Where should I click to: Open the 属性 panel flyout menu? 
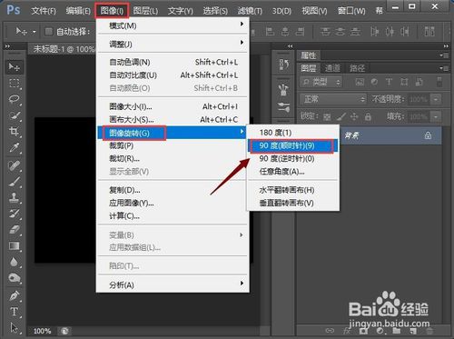(444, 55)
